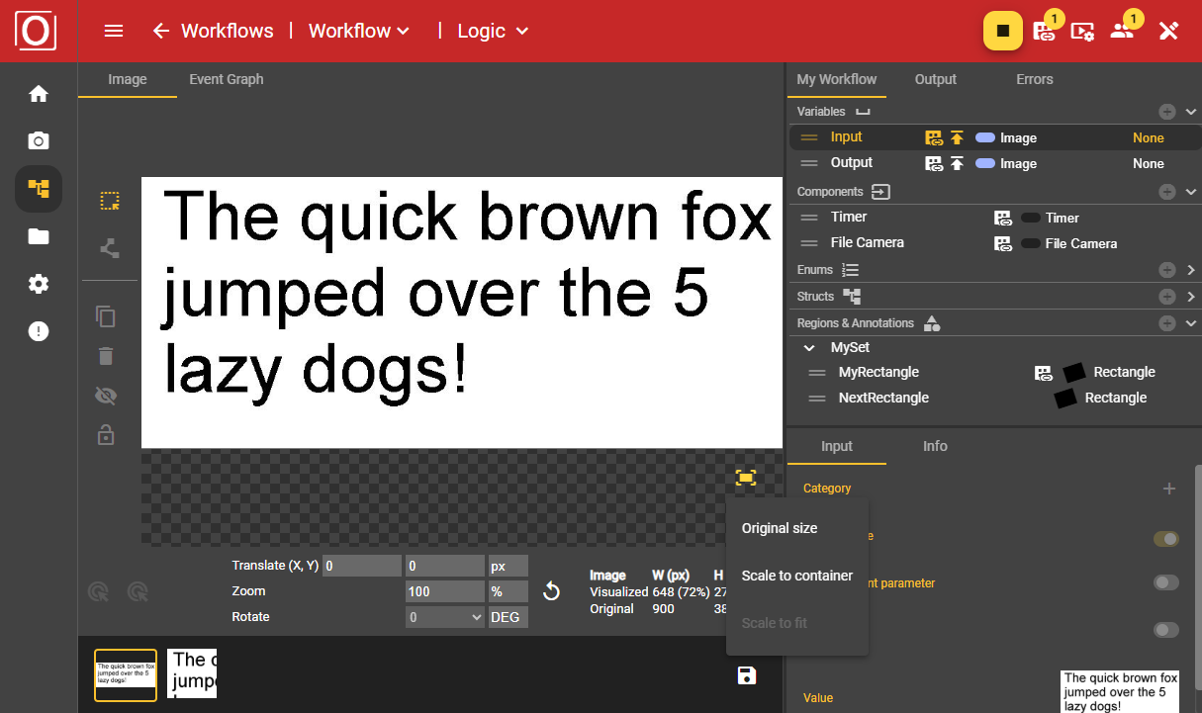Click the trash delete icon
The width and height of the screenshot is (1202, 713).
(x=106, y=356)
